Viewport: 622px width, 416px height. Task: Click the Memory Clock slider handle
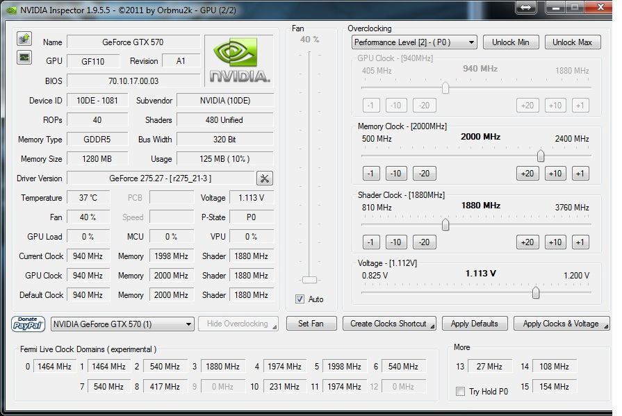tap(540, 156)
